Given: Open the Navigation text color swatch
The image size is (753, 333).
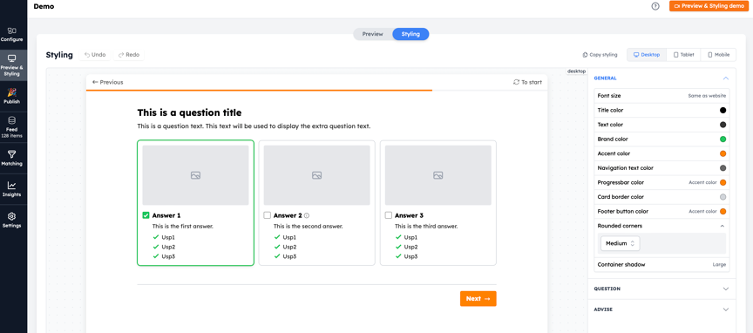Looking at the screenshot, I should (x=722, y=168).
